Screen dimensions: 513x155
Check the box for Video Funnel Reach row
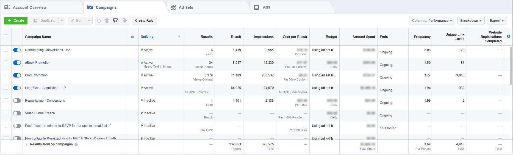[6, 113]
